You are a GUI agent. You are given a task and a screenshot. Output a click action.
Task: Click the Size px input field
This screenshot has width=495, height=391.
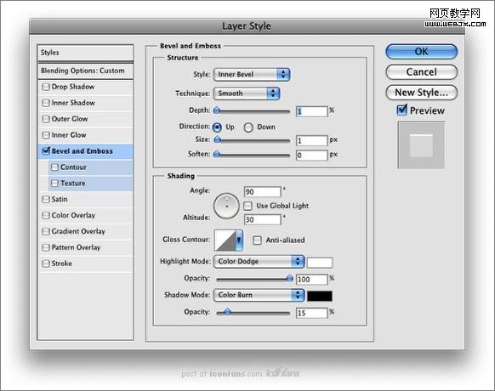(x=311, y=141)
